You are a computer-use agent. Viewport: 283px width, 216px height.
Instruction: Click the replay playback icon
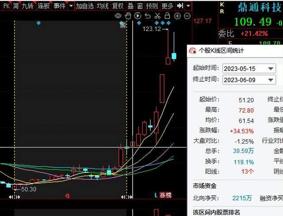click(138, 16)
